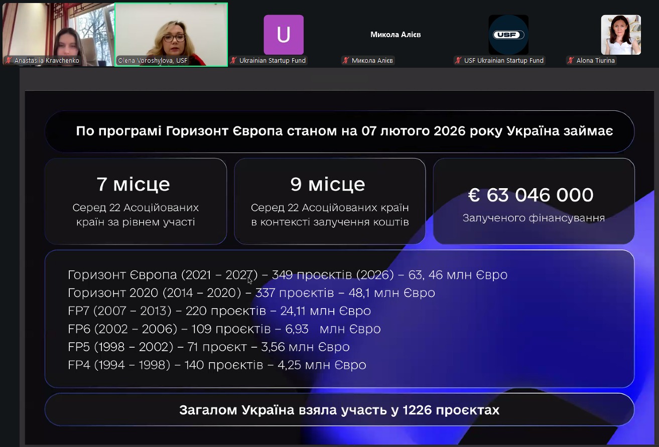The height and width of the screenshot is (447, 659).
Task: Click Alona Tiurina's profile photo
Action: pos(621,35)
